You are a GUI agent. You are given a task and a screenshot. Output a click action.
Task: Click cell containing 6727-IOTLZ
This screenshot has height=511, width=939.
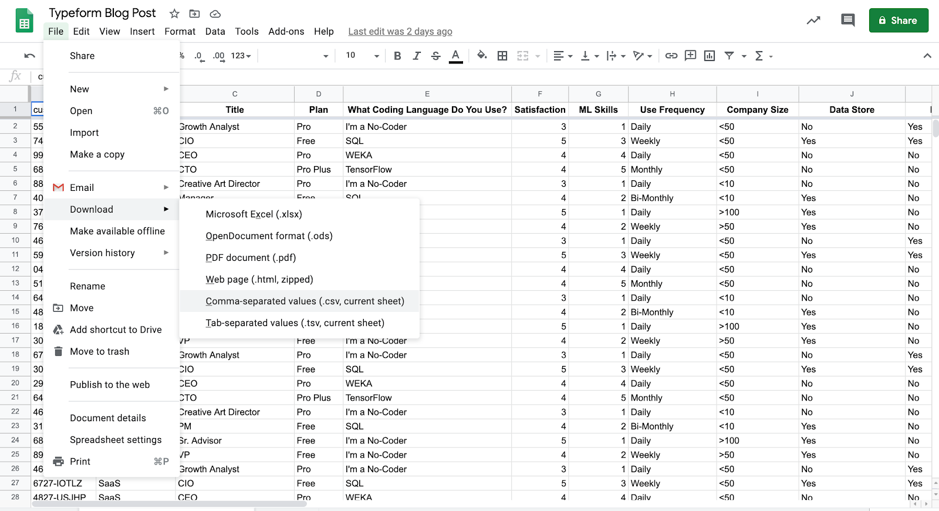coord(63,483)
